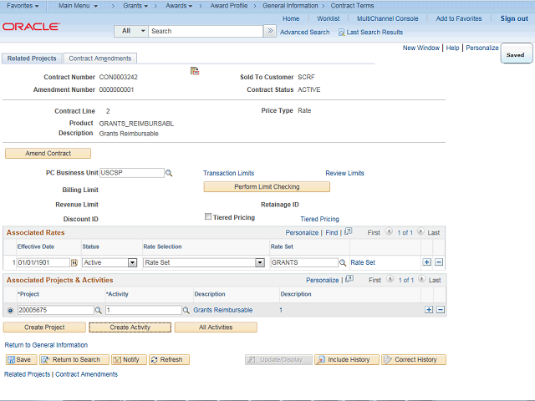Select the radio button for project 20005675
Viewport: 535px width, 401px height.
pyautogui.click(x=10, y=310)
